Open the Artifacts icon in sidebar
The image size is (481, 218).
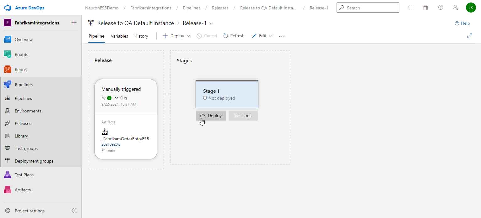click(8, 190)
